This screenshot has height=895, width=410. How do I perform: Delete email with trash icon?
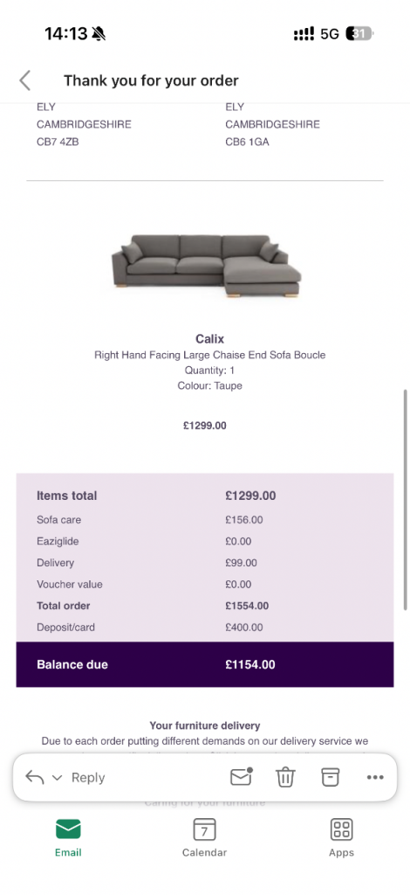coord(285,777)
